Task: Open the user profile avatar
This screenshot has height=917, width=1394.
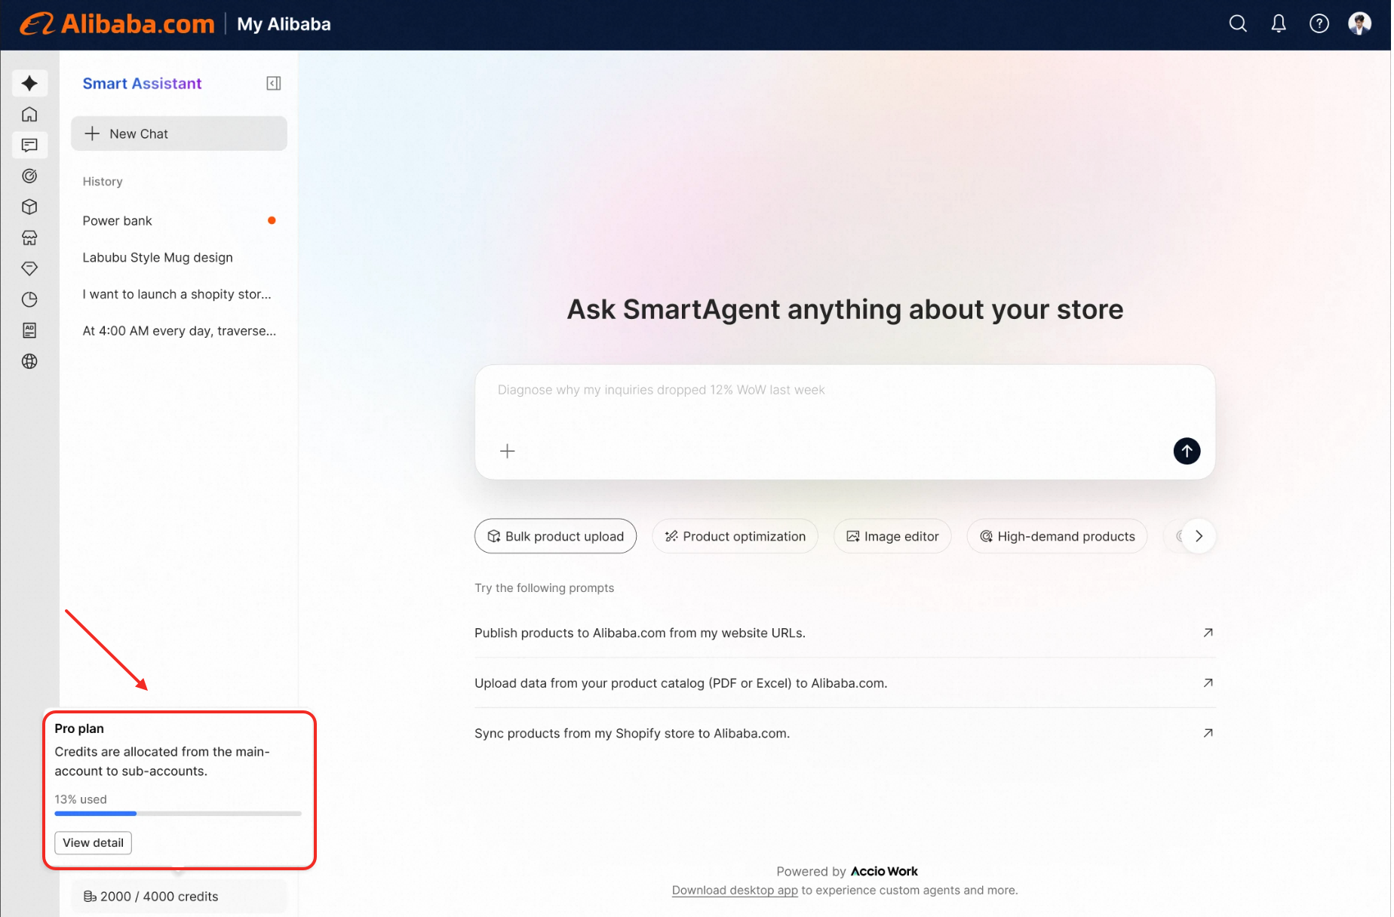Action: pyautogui.click(x=1359, y=24)
